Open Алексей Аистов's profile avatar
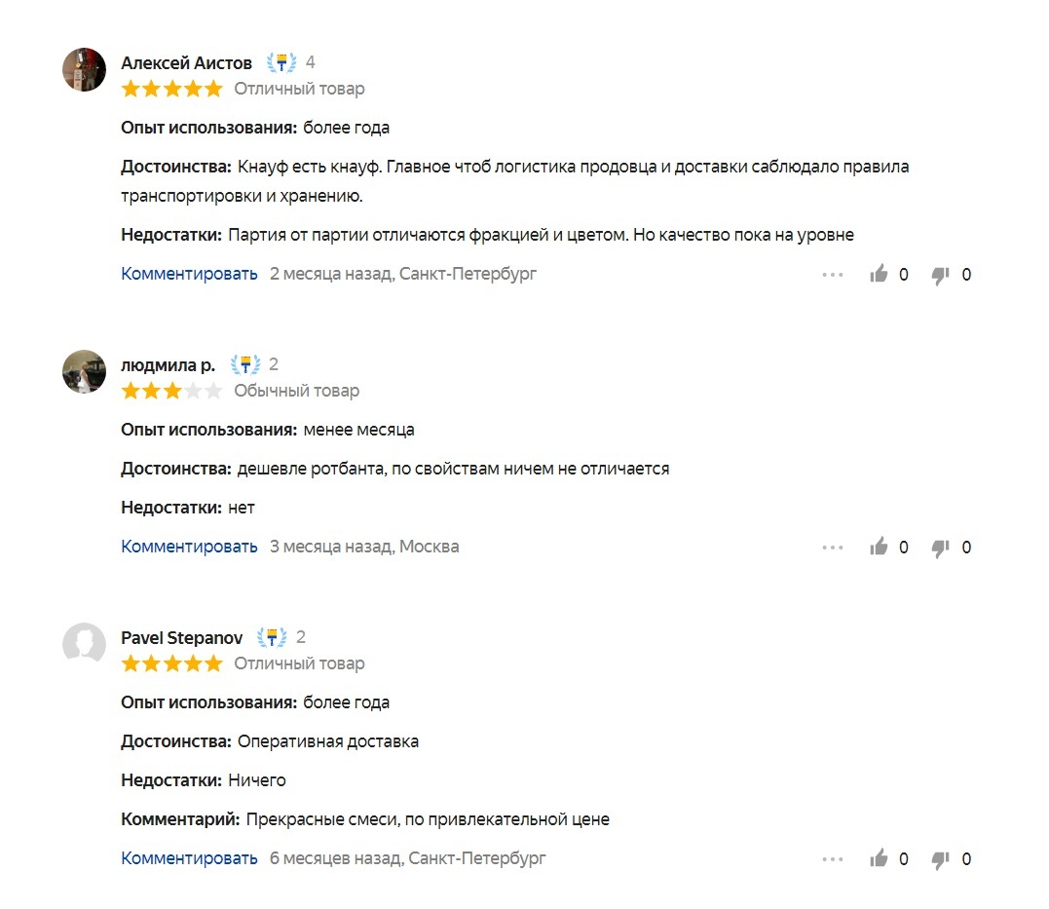This screenshot has width=1049, height=909. coord(85,69)
